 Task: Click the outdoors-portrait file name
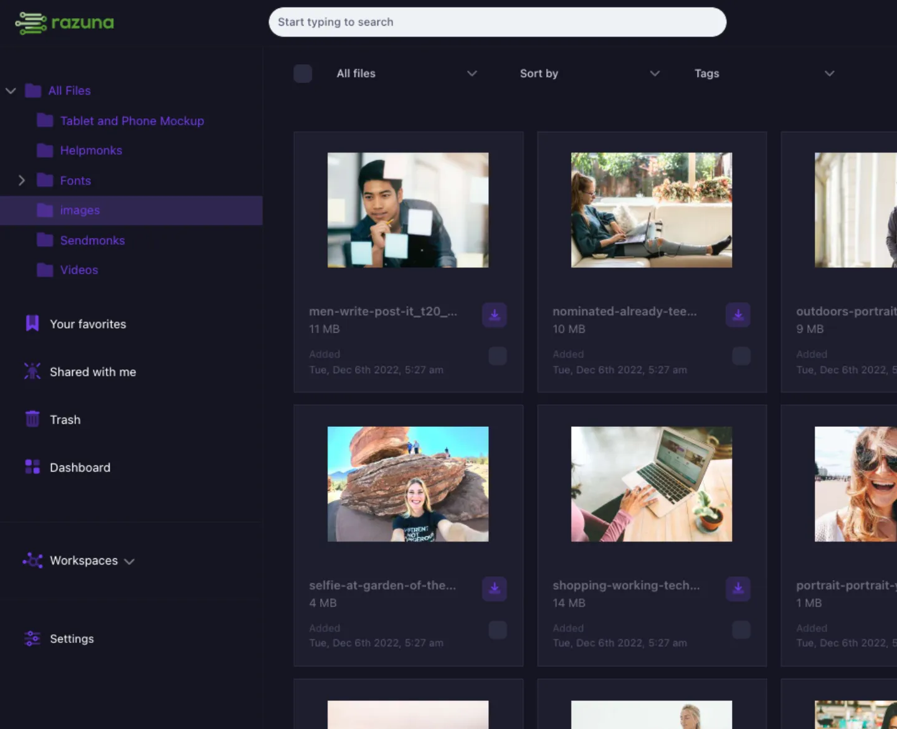click(847, 312)
